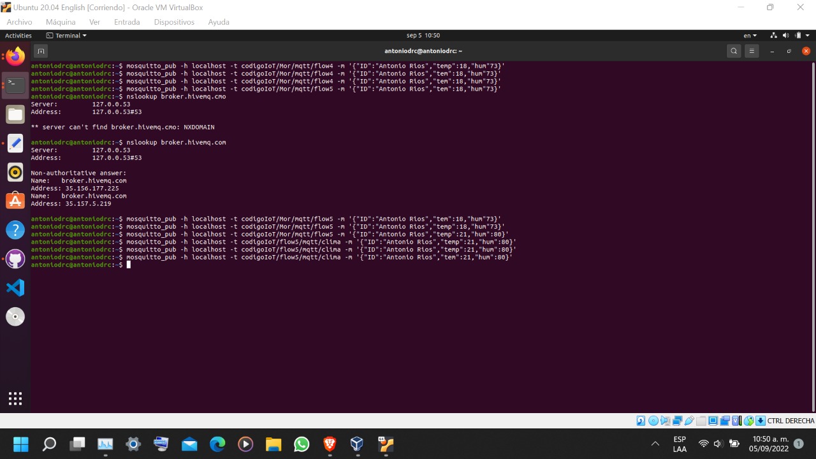This screenshot has width=816, height=459.
Task: Show hidden Windows tray icons chevron
Action: [655, 444]
